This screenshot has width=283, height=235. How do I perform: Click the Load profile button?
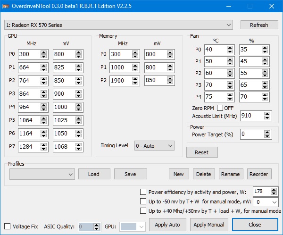[94, 174]
